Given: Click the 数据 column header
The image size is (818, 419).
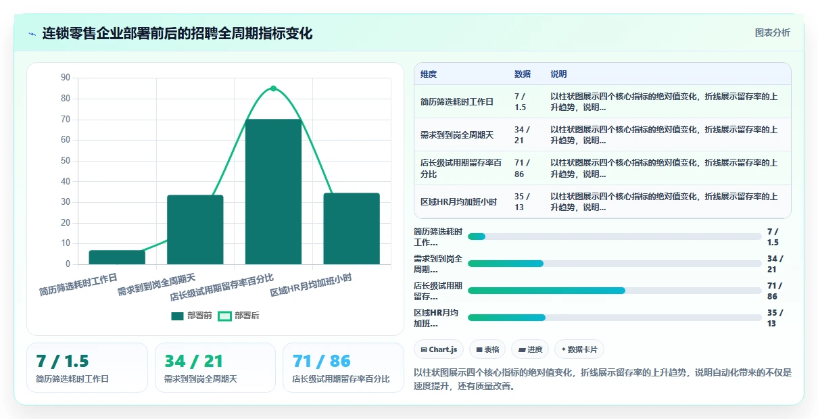Looking at the screenshot, I should click(x=523, y=74).
